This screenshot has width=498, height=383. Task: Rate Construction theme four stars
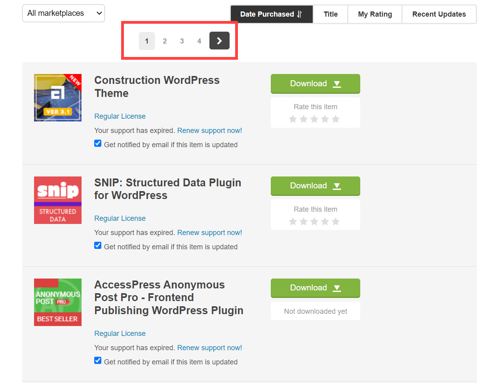point(325,119)
